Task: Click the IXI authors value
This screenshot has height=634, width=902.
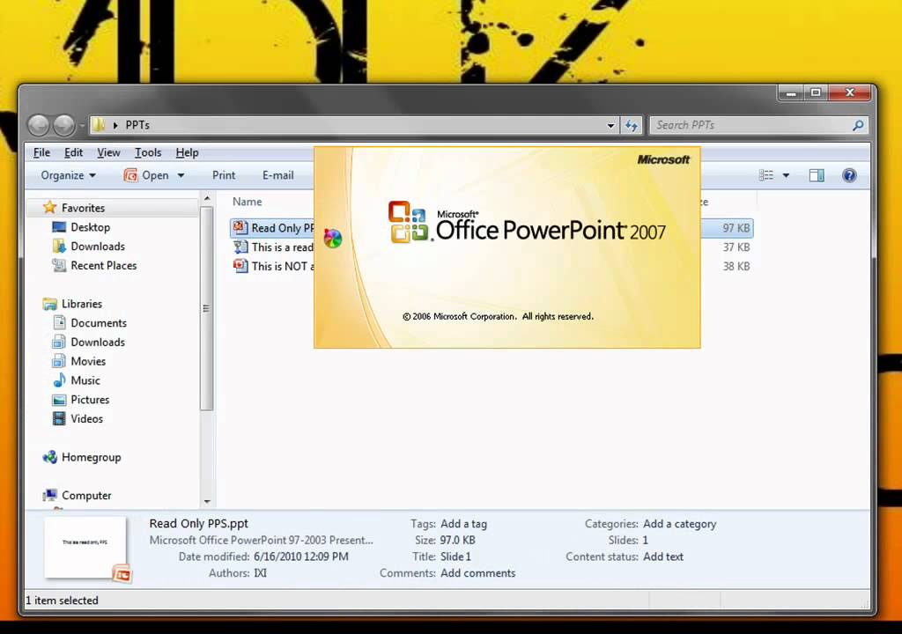Action: [x=260, y=573]
